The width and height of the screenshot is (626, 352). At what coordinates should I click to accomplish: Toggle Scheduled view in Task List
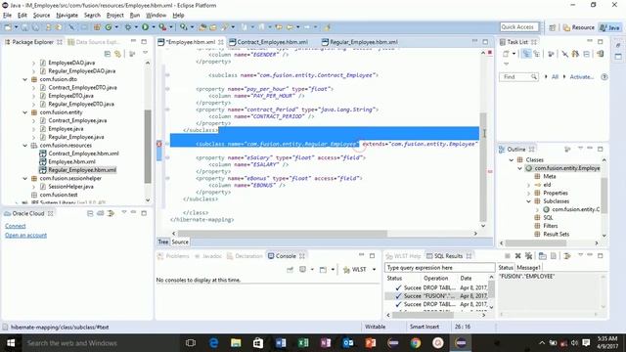point(536,54)
